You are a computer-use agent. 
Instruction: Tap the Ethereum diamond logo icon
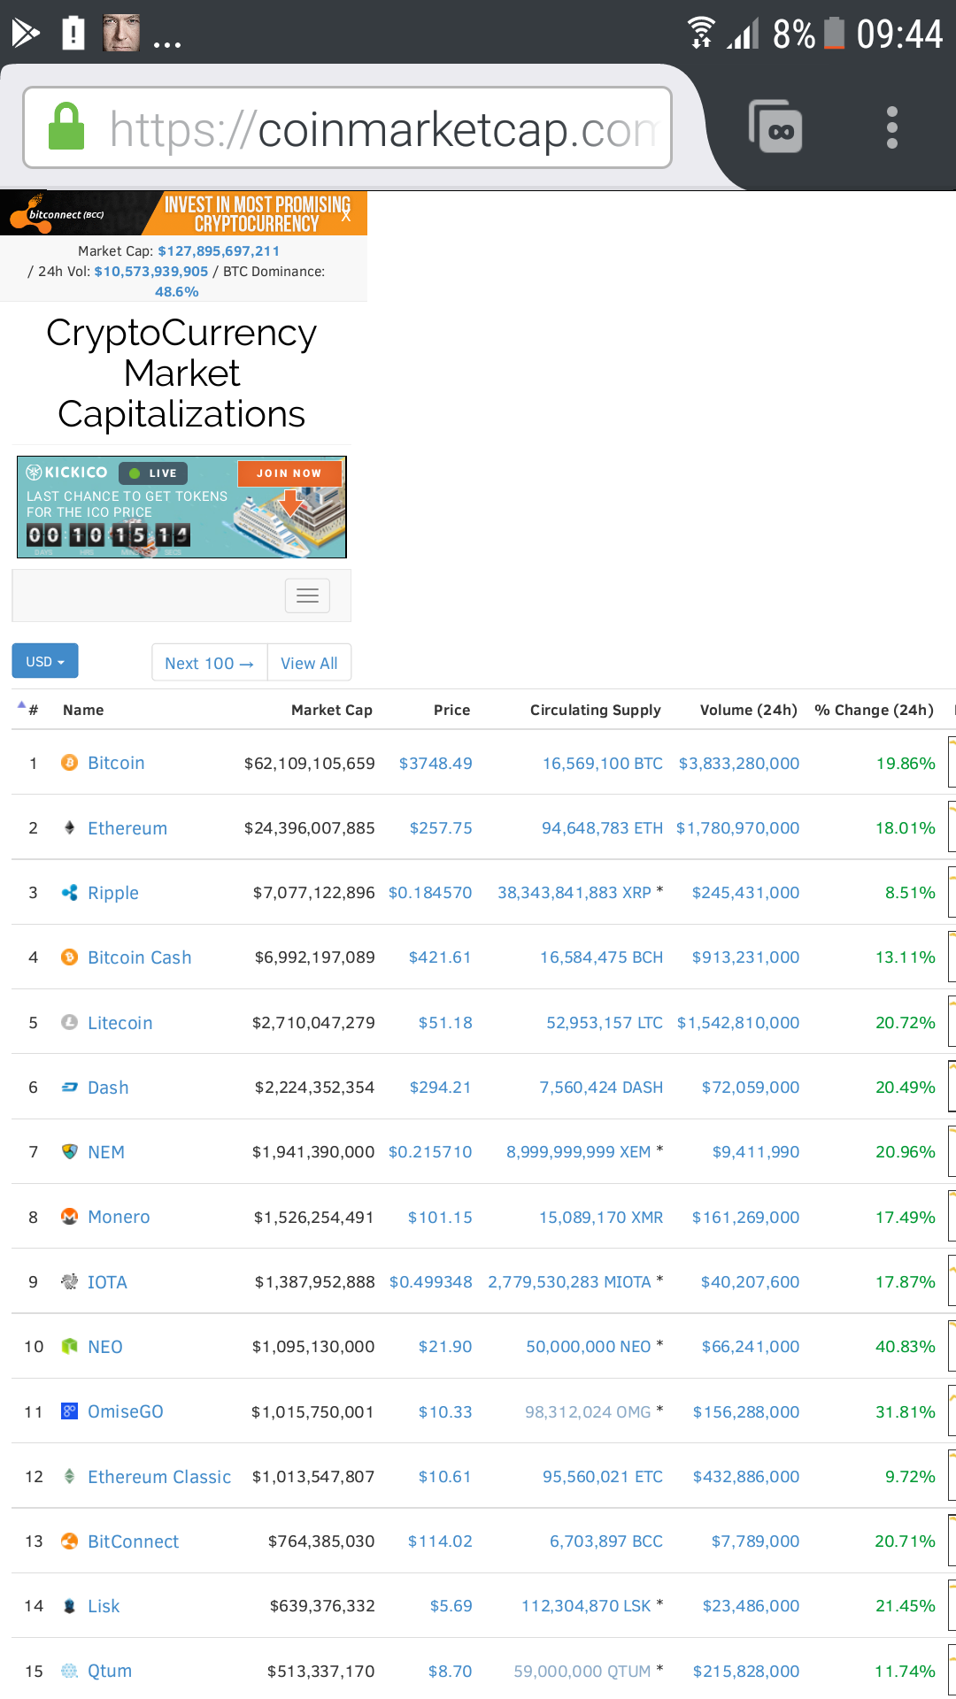tap(69, 828)
